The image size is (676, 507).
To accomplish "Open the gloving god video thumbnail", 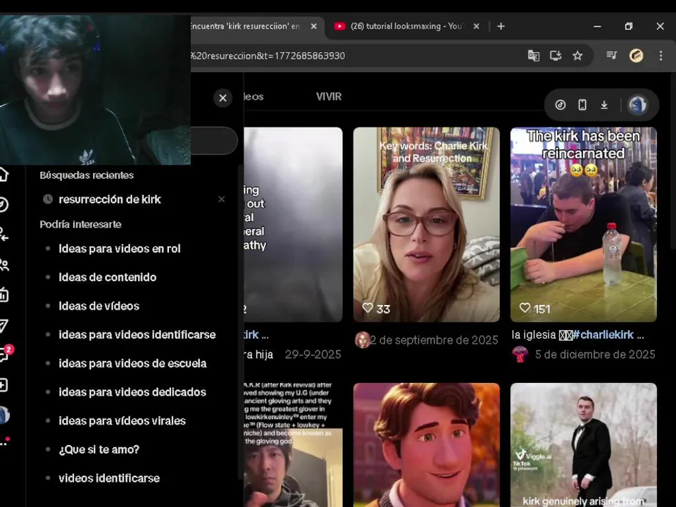I will click(293, 445).
